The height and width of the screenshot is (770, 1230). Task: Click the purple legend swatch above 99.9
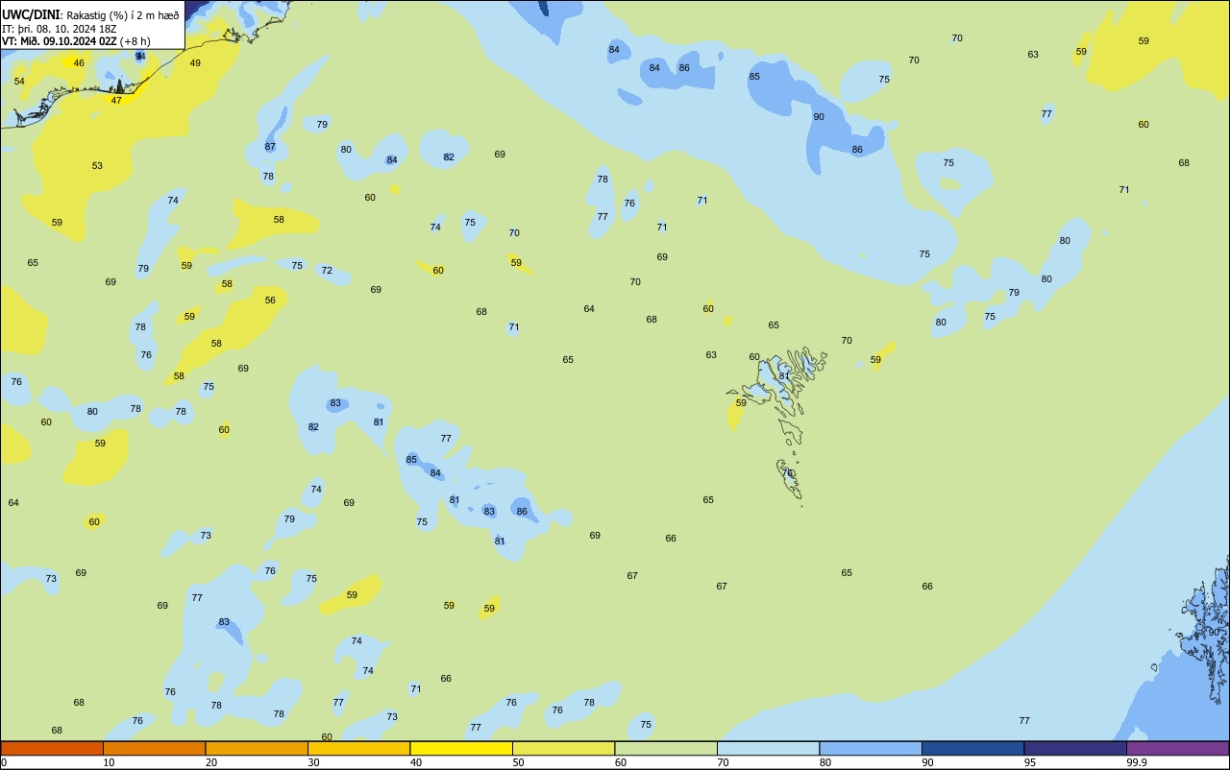pos(1178,748)
